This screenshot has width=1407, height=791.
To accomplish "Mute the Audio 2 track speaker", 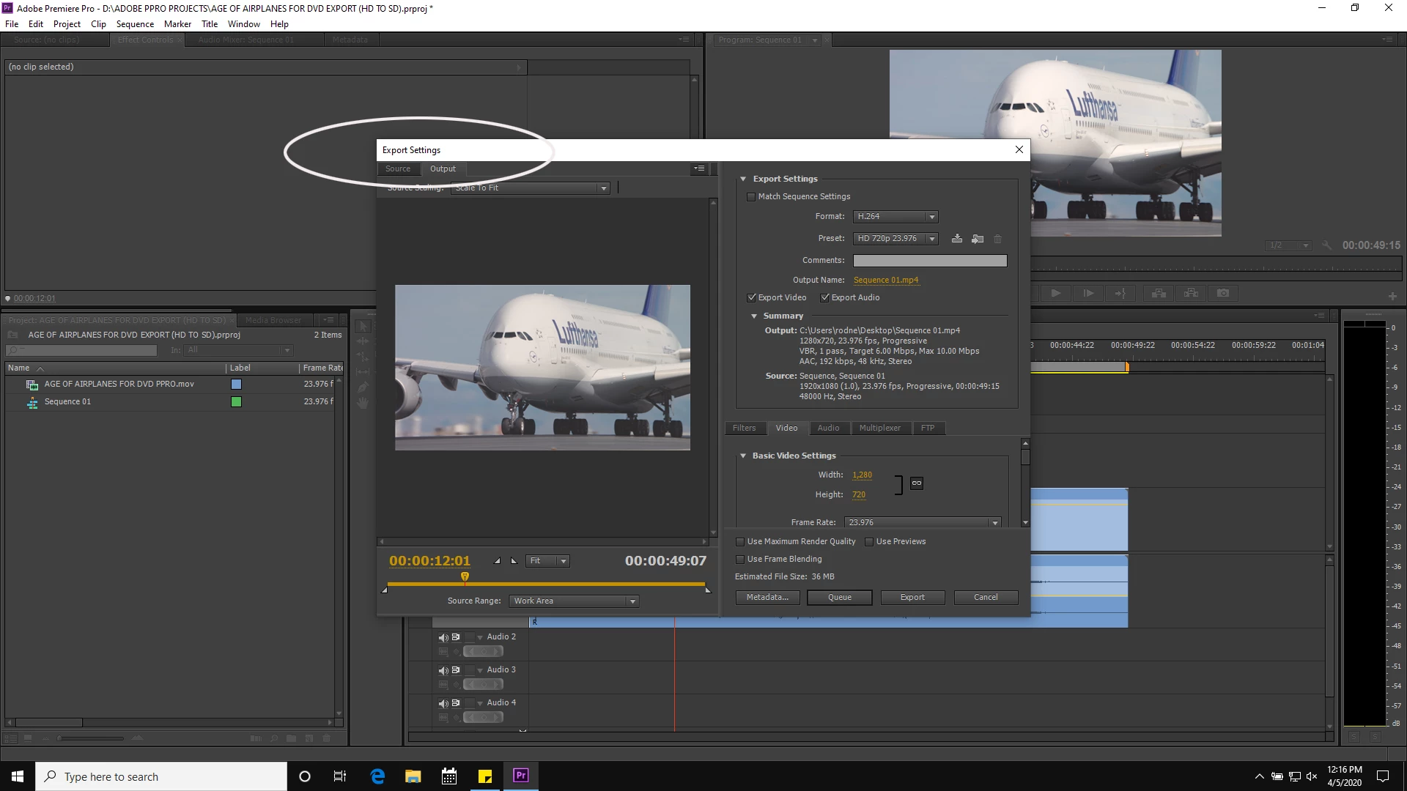I will 443,637.
